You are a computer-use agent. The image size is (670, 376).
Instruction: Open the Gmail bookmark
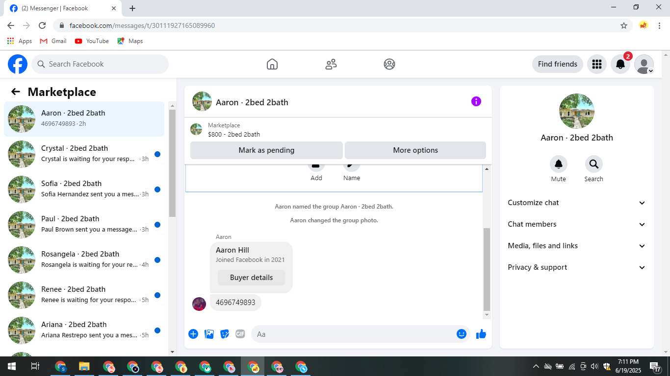53,41
